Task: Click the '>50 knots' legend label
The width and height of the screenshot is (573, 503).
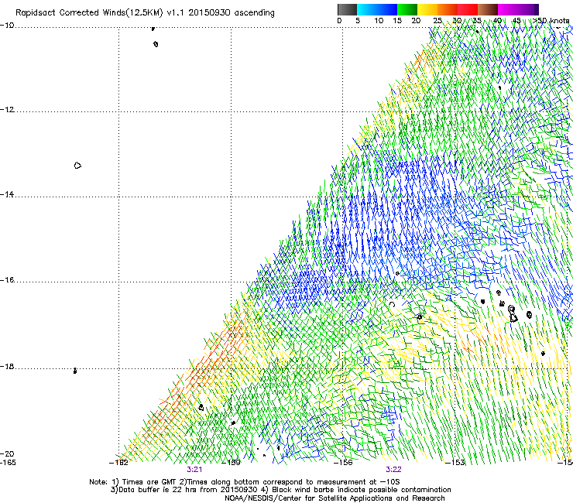Action: (x=551, y=21)
